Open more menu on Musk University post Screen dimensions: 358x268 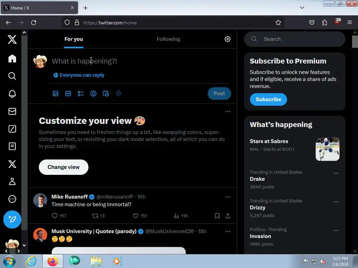coord(228,231)
